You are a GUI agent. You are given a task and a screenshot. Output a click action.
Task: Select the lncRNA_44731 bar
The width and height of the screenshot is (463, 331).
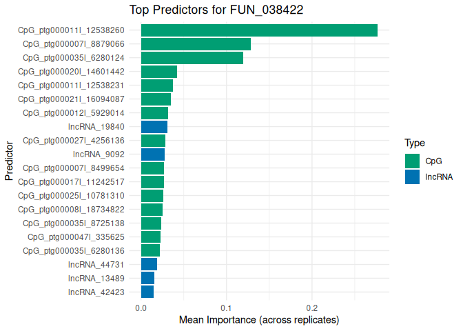(x=149, y=264)
